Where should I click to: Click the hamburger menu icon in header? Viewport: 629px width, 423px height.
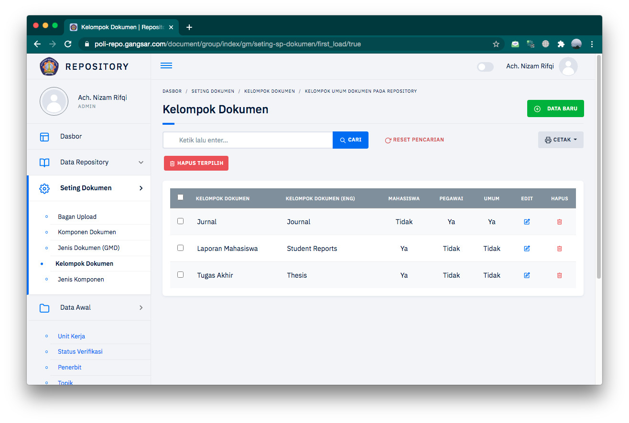pos(166,66)
